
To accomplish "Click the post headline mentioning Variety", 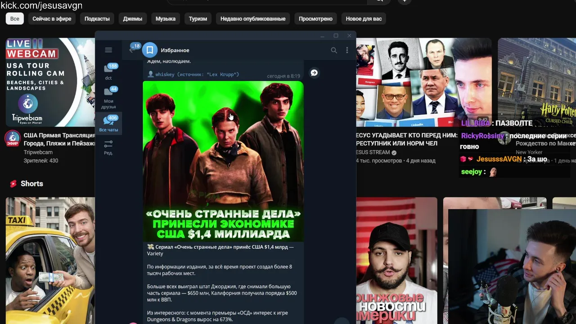I will (220, 250).
